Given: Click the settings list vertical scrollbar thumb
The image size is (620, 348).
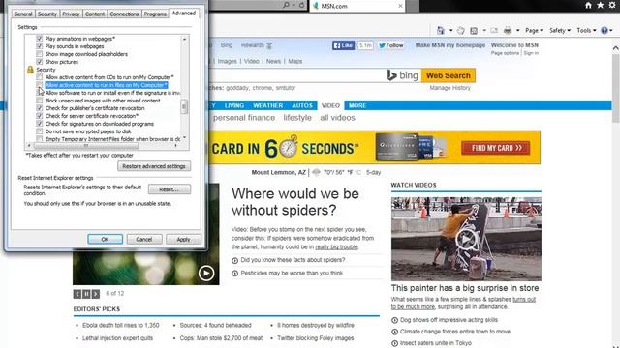Looking at the screenshot, I should click(184, 107).
